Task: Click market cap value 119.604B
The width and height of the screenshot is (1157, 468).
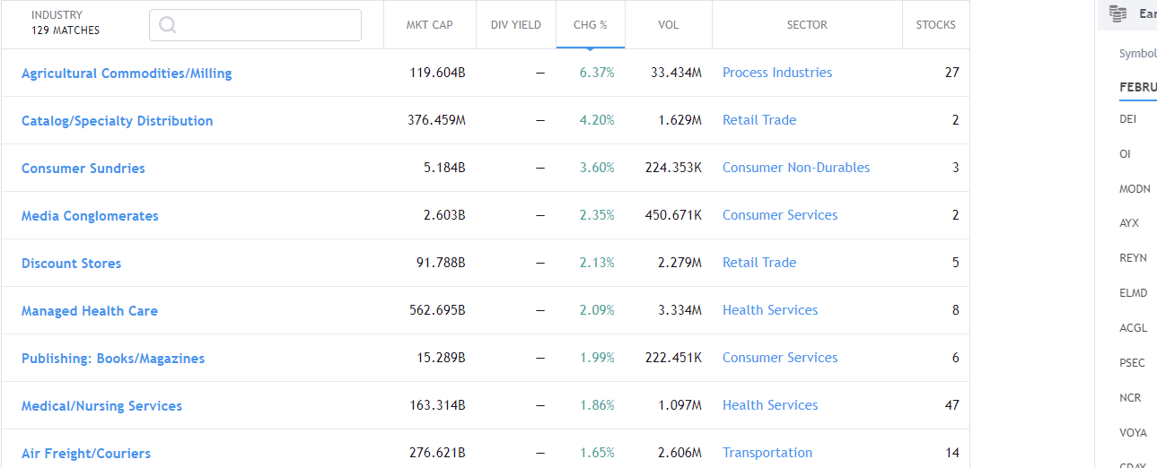Action: tap(437, 73)
